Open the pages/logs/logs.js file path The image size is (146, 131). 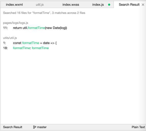click(16, 23)
